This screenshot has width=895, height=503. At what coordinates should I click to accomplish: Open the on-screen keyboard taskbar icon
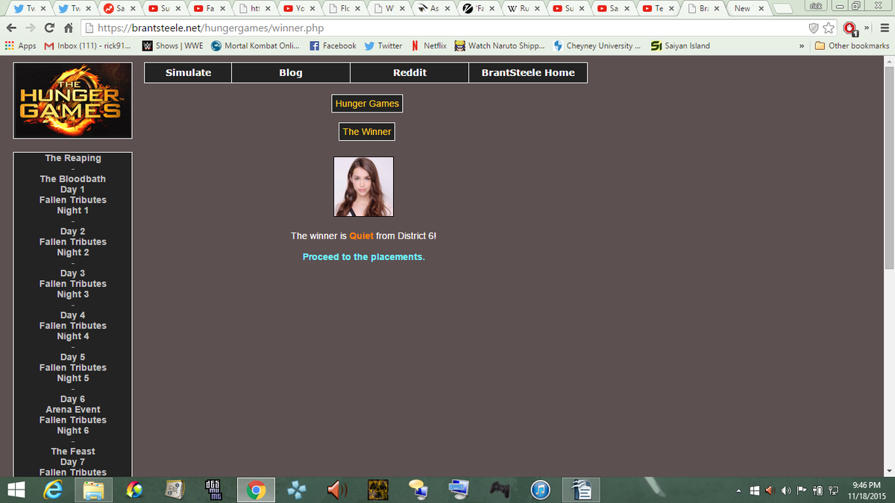[x=458, y=490]
